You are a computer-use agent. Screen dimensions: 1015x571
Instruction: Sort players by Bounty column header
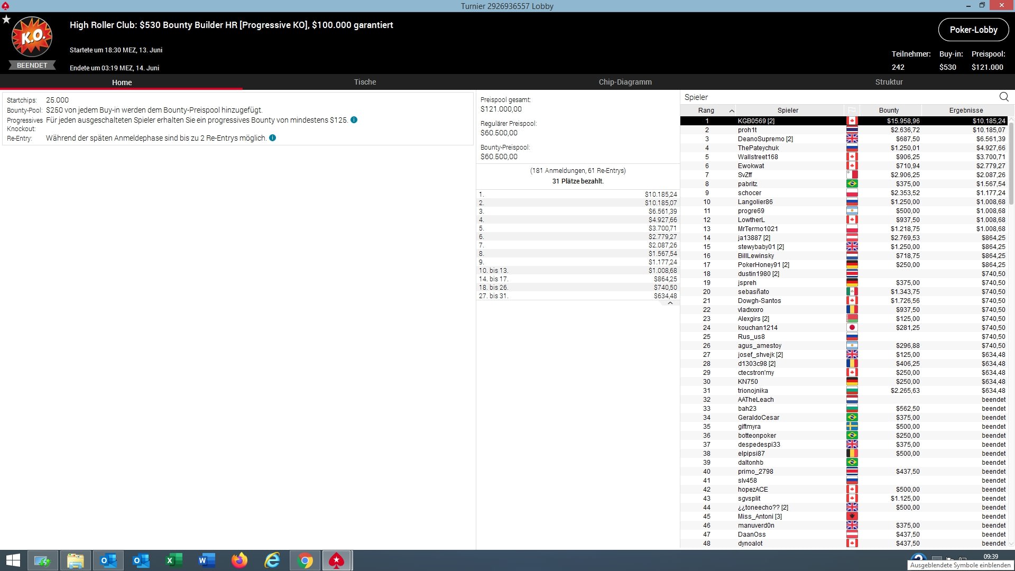889,110
